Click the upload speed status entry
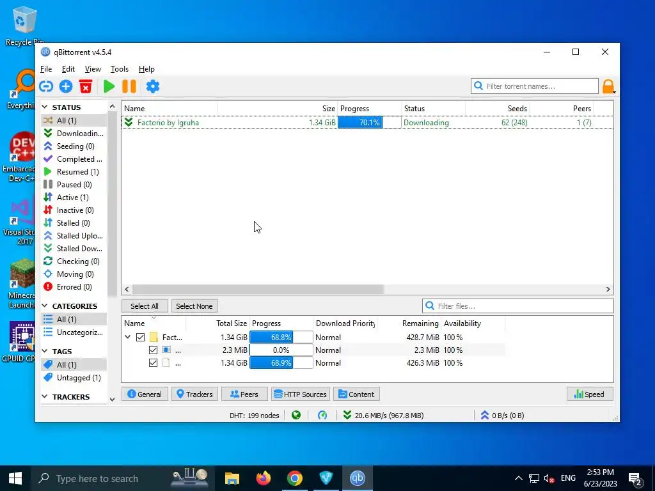 pos(501,416)
